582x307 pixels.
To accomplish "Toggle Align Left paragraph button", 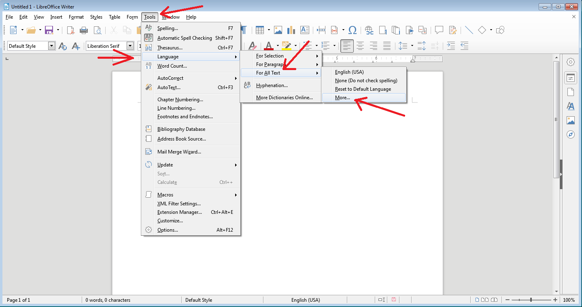I will pyautogui.click(x=346, y=46).
